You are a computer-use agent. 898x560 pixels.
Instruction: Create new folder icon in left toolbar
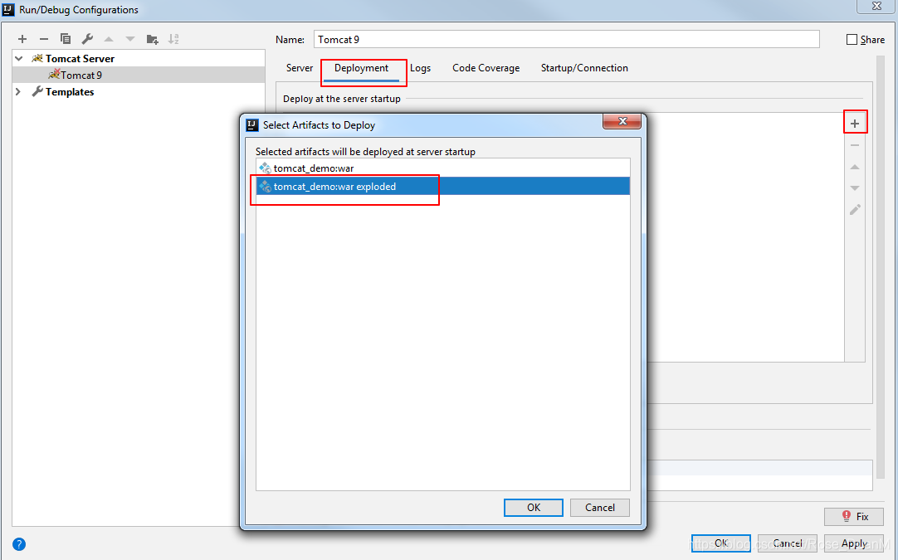tap(153, 39)
